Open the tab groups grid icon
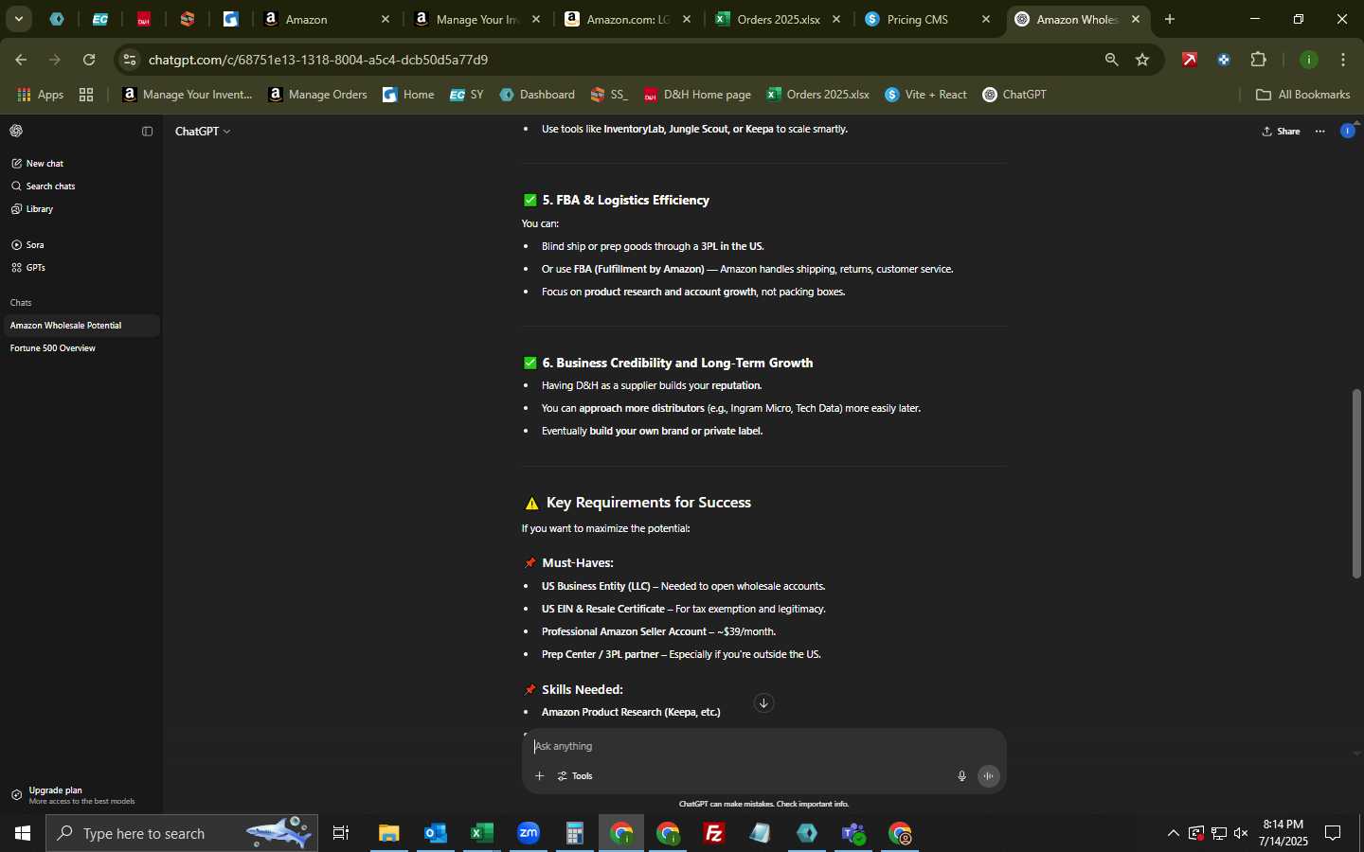The image size is (1364, 852). pyautogui.click(x=86, y=95)
